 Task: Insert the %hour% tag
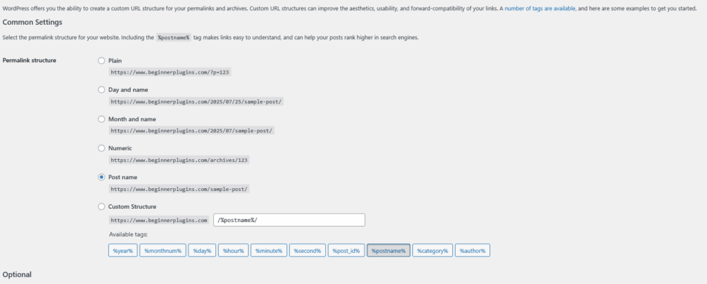[233, 251]
